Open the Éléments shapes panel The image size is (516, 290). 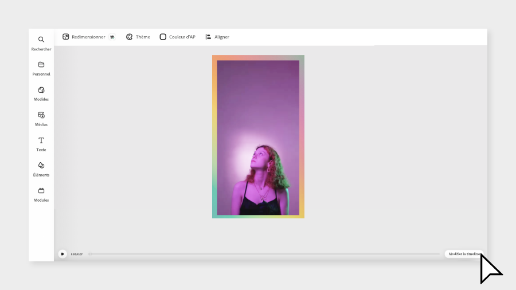[x=41, y=169]
